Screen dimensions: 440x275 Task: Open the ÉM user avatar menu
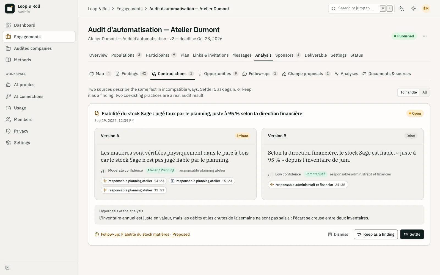[x=426, y=9]
